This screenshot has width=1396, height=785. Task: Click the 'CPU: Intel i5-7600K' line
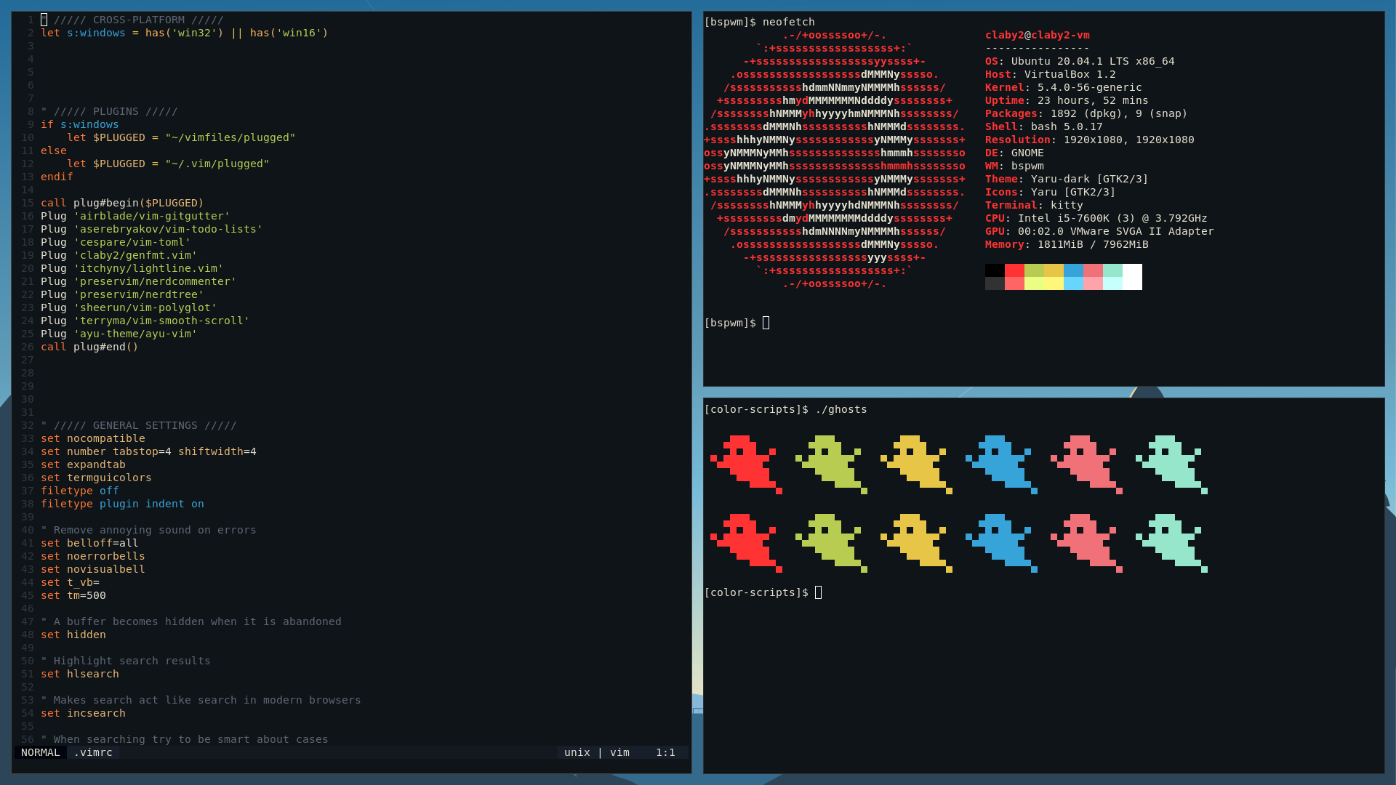[x=1096, y=218]
